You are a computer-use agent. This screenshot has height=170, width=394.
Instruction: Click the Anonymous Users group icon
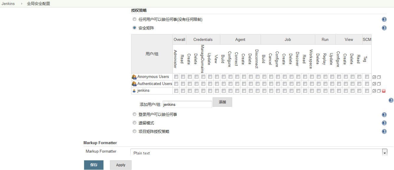click(134, 77)
